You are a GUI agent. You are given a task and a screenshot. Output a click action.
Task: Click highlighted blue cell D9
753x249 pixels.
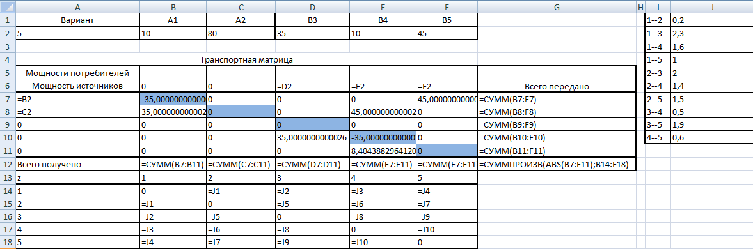pyautogui.click(x=312, y=125)
